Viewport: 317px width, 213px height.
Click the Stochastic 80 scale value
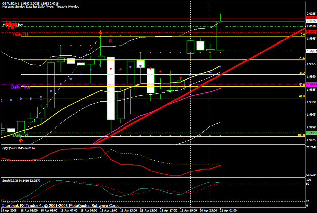(x=308, y=184)
